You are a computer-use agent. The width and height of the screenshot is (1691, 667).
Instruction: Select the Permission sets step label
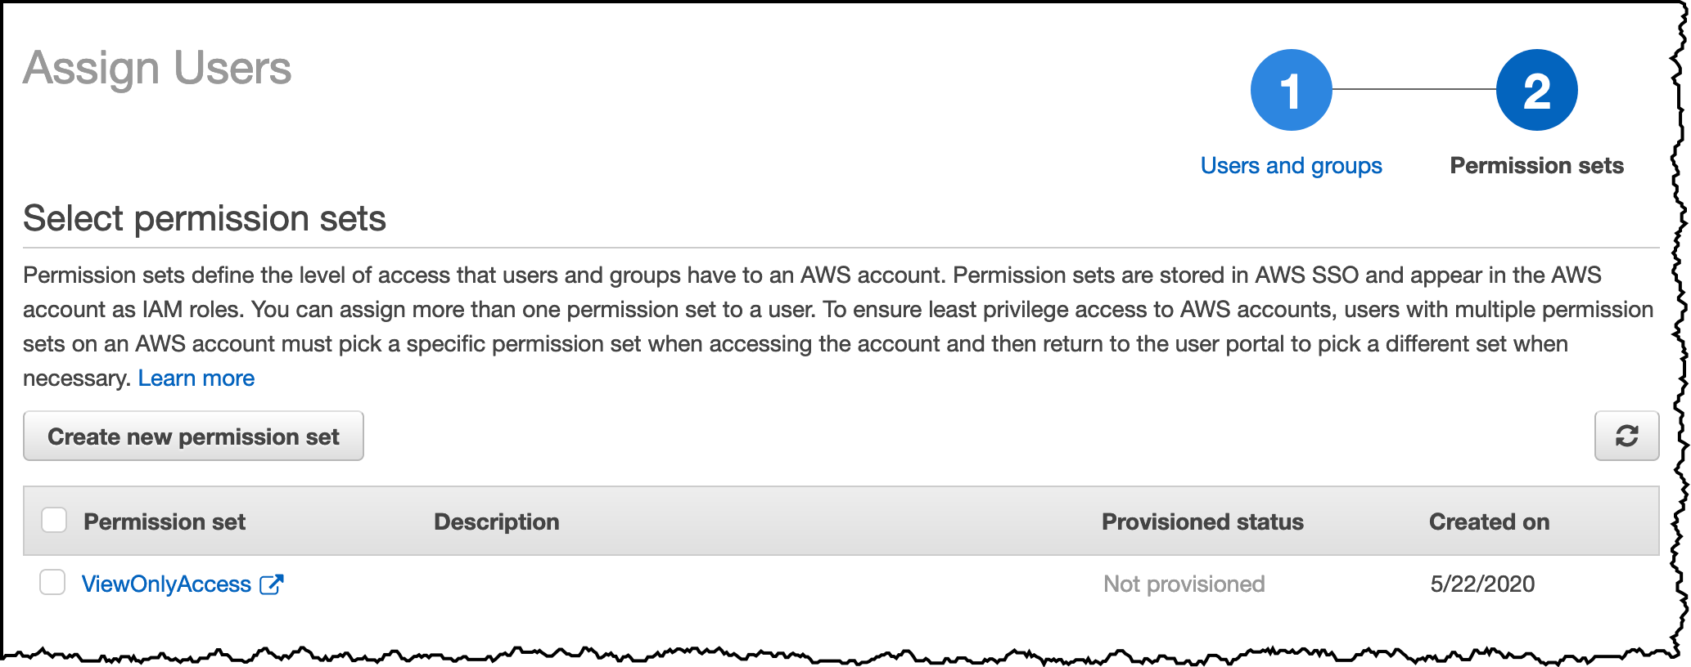[1536, 166]
